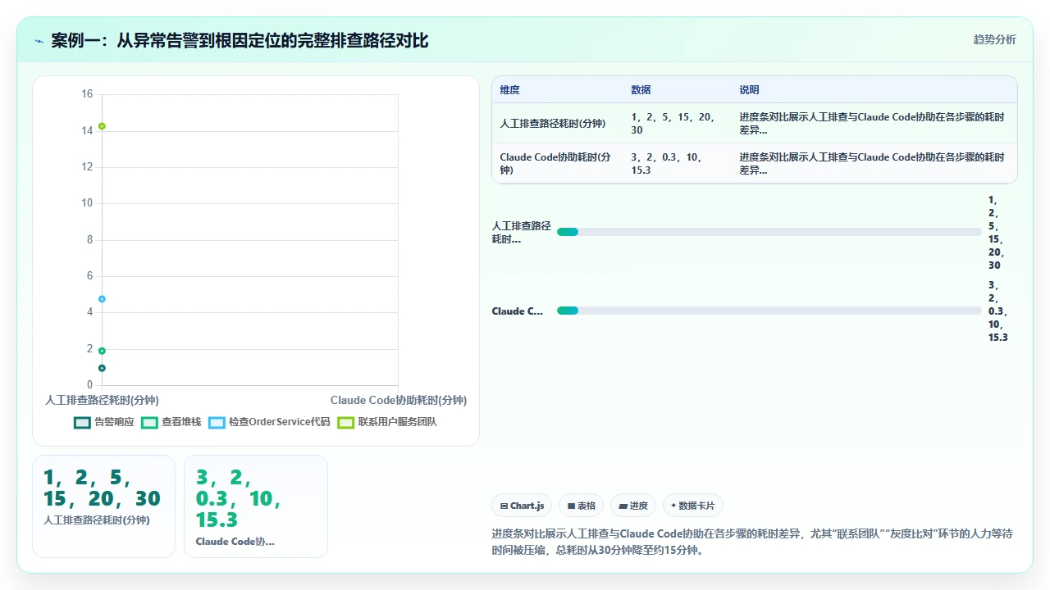Open the 人工排查路径耗时 data card
The width and height of the screenshot is (1050, 590).
pos(103,506)
